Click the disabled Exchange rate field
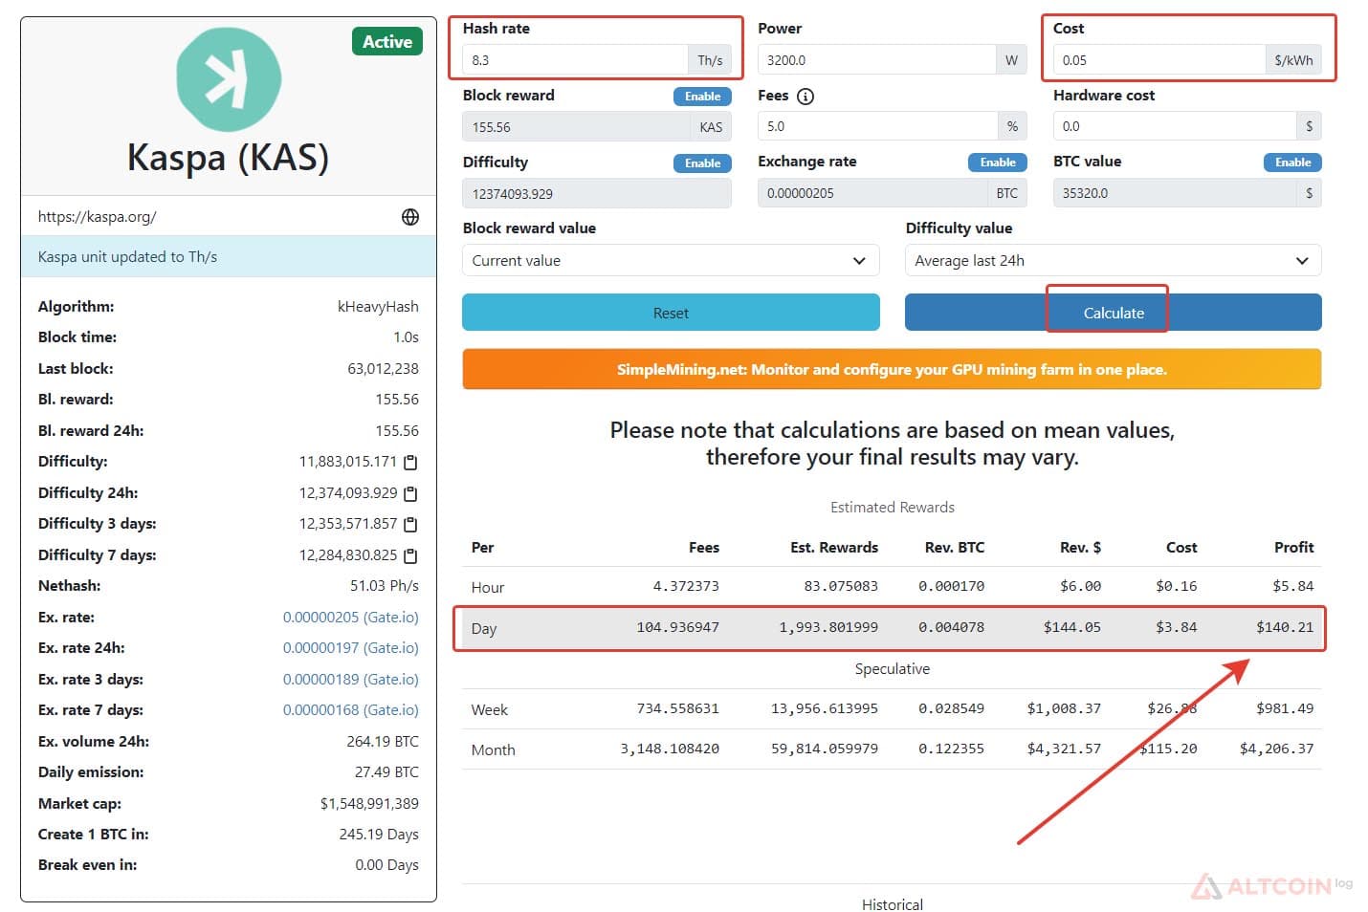1368x912 pixels. [872, 193]
